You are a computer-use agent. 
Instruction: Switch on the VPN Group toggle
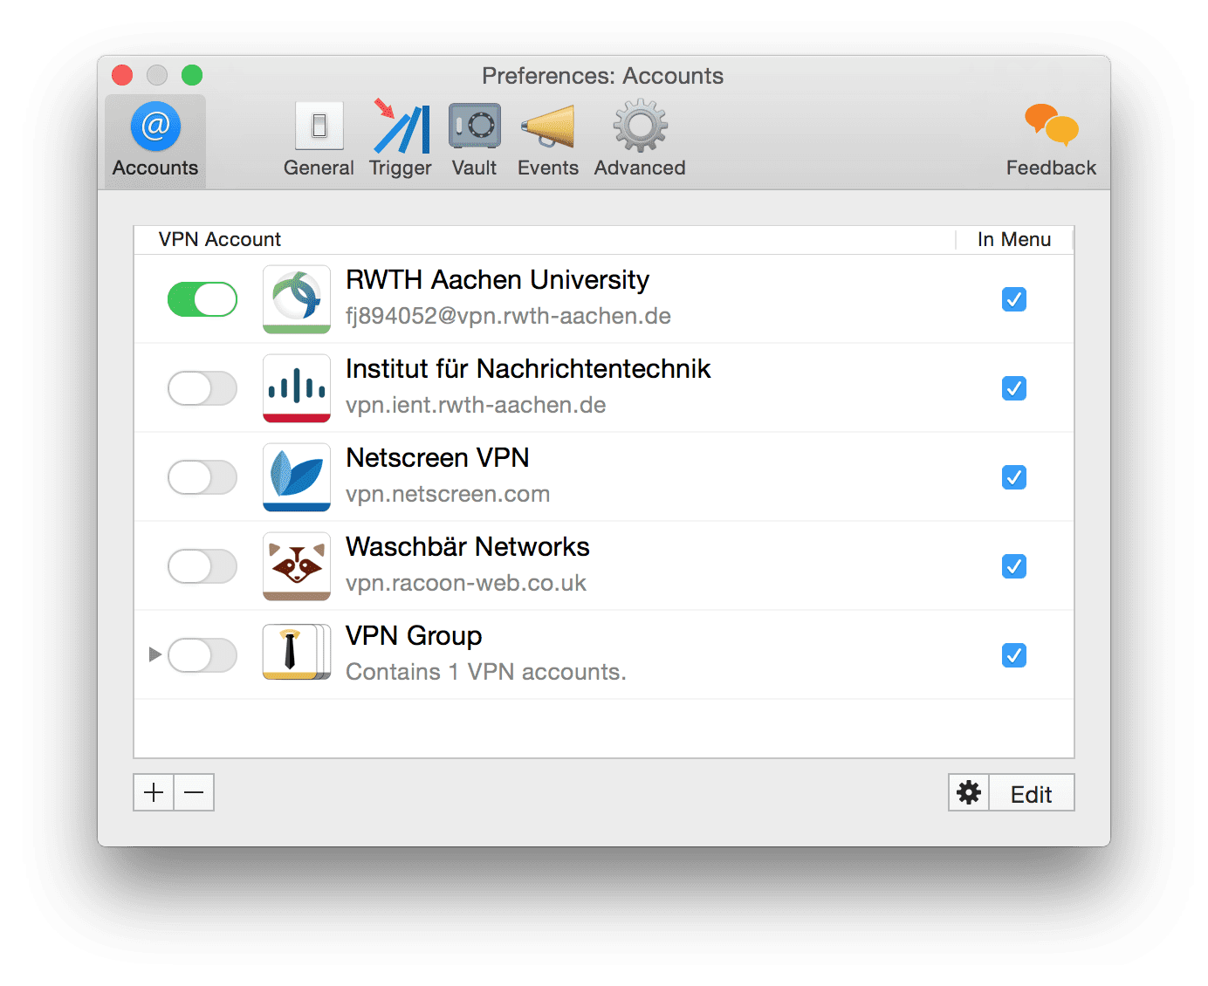(x=202, y=655)
